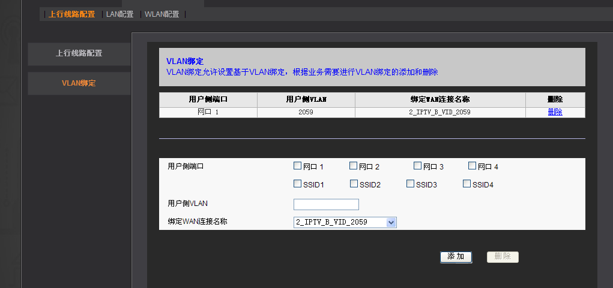Image resolution: width=613 pixels, height=288 pixels.
Task: Click the 用户侧端口 form label
Action: tap(186, 166)
